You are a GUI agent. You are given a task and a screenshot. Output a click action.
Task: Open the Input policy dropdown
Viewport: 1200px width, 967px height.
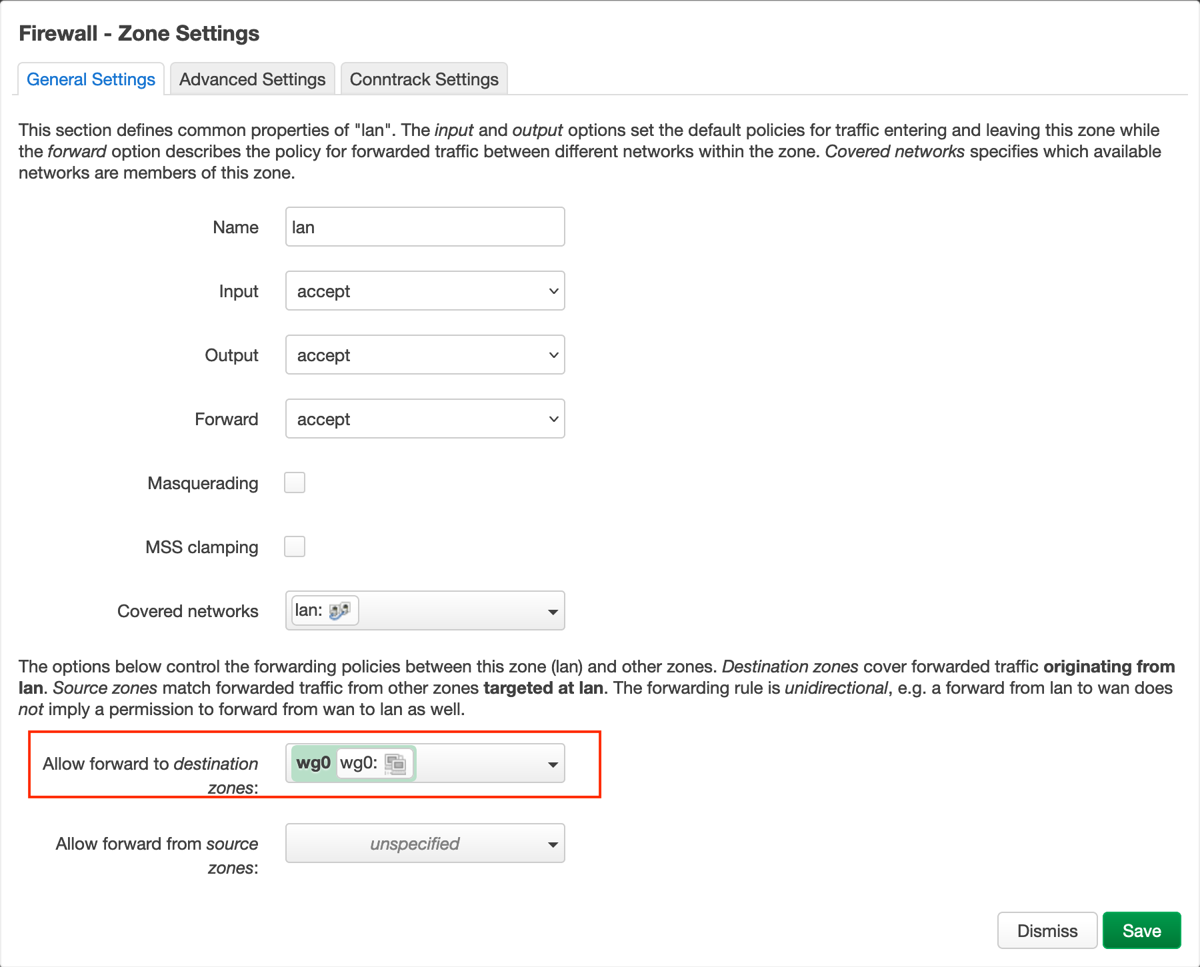(x=425, y=291)
